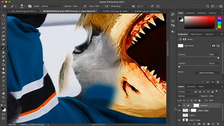This screenshot has width=224, height=126.
Task: Toggle mask visibility eye in Properties panel
Action: [x=213, y=82]
